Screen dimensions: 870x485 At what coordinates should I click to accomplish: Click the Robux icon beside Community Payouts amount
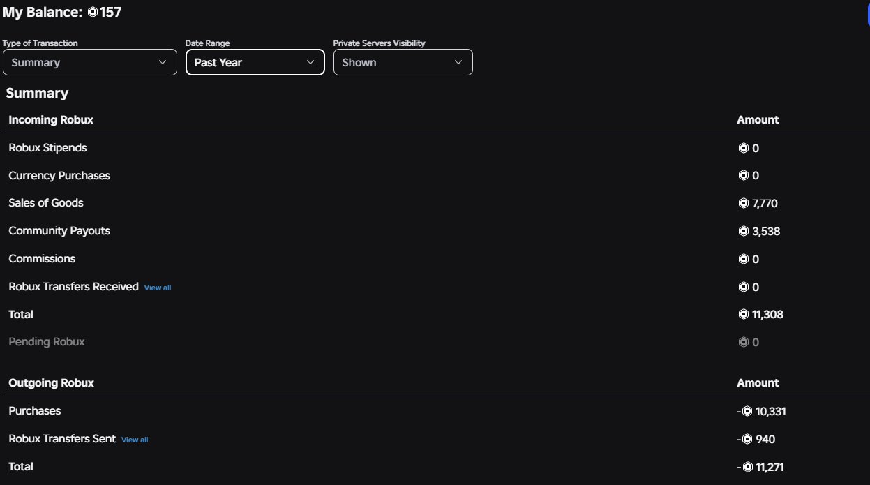[x=743, y=231]
